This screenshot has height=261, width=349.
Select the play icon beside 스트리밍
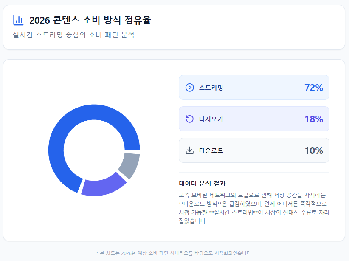(x=189, y=87)
